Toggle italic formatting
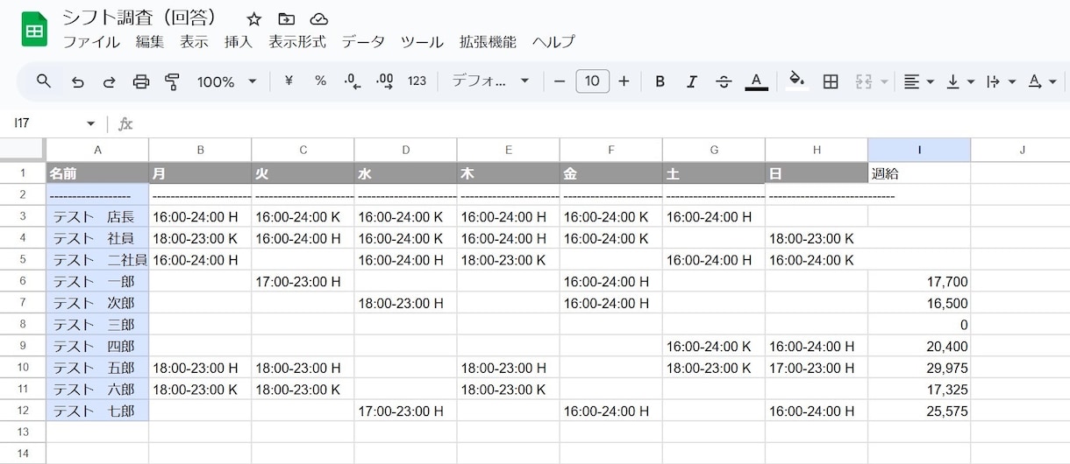 [691, 81]
